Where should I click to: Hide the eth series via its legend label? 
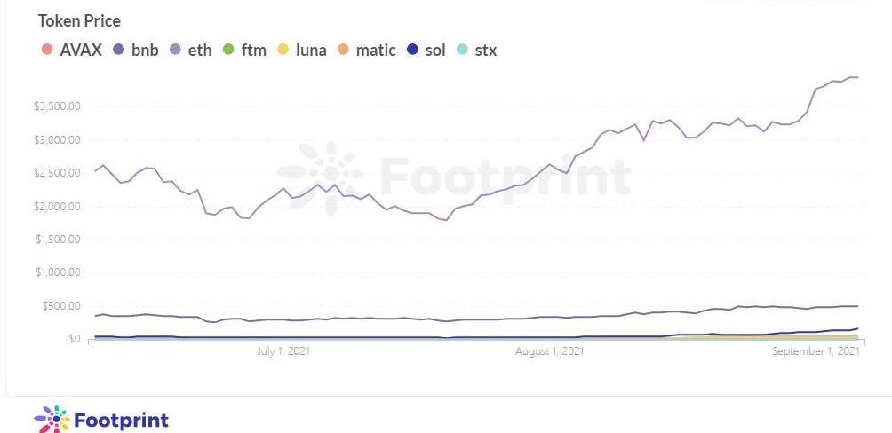tap(200, 50)
